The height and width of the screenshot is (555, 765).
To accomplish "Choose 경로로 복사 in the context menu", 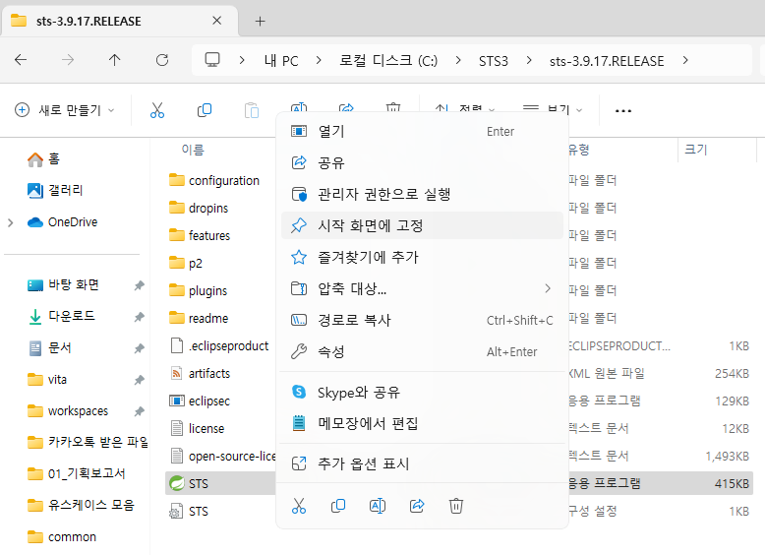I will point(422,320).
